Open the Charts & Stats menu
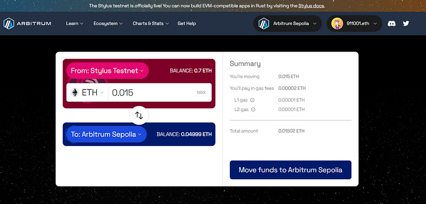Screen dimensions: 426x204 [x=151, y=24]
